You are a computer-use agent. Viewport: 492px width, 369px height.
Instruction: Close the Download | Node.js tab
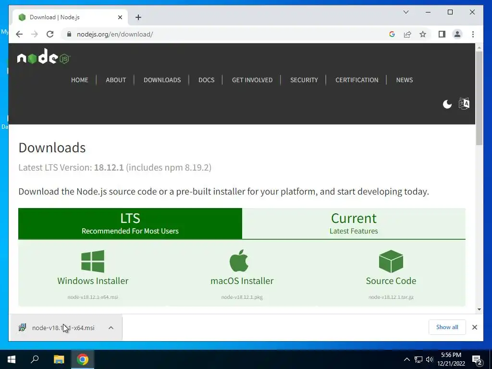[120, 17]
